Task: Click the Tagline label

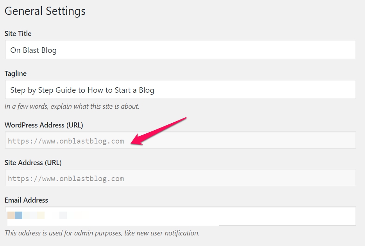Action: pyautogui.click(x=16, y=74)
